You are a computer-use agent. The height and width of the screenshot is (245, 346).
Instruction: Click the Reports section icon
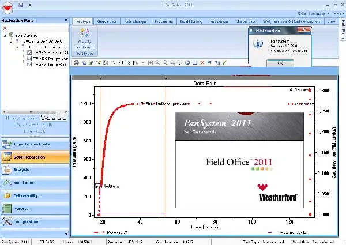[x=7, y=209]
